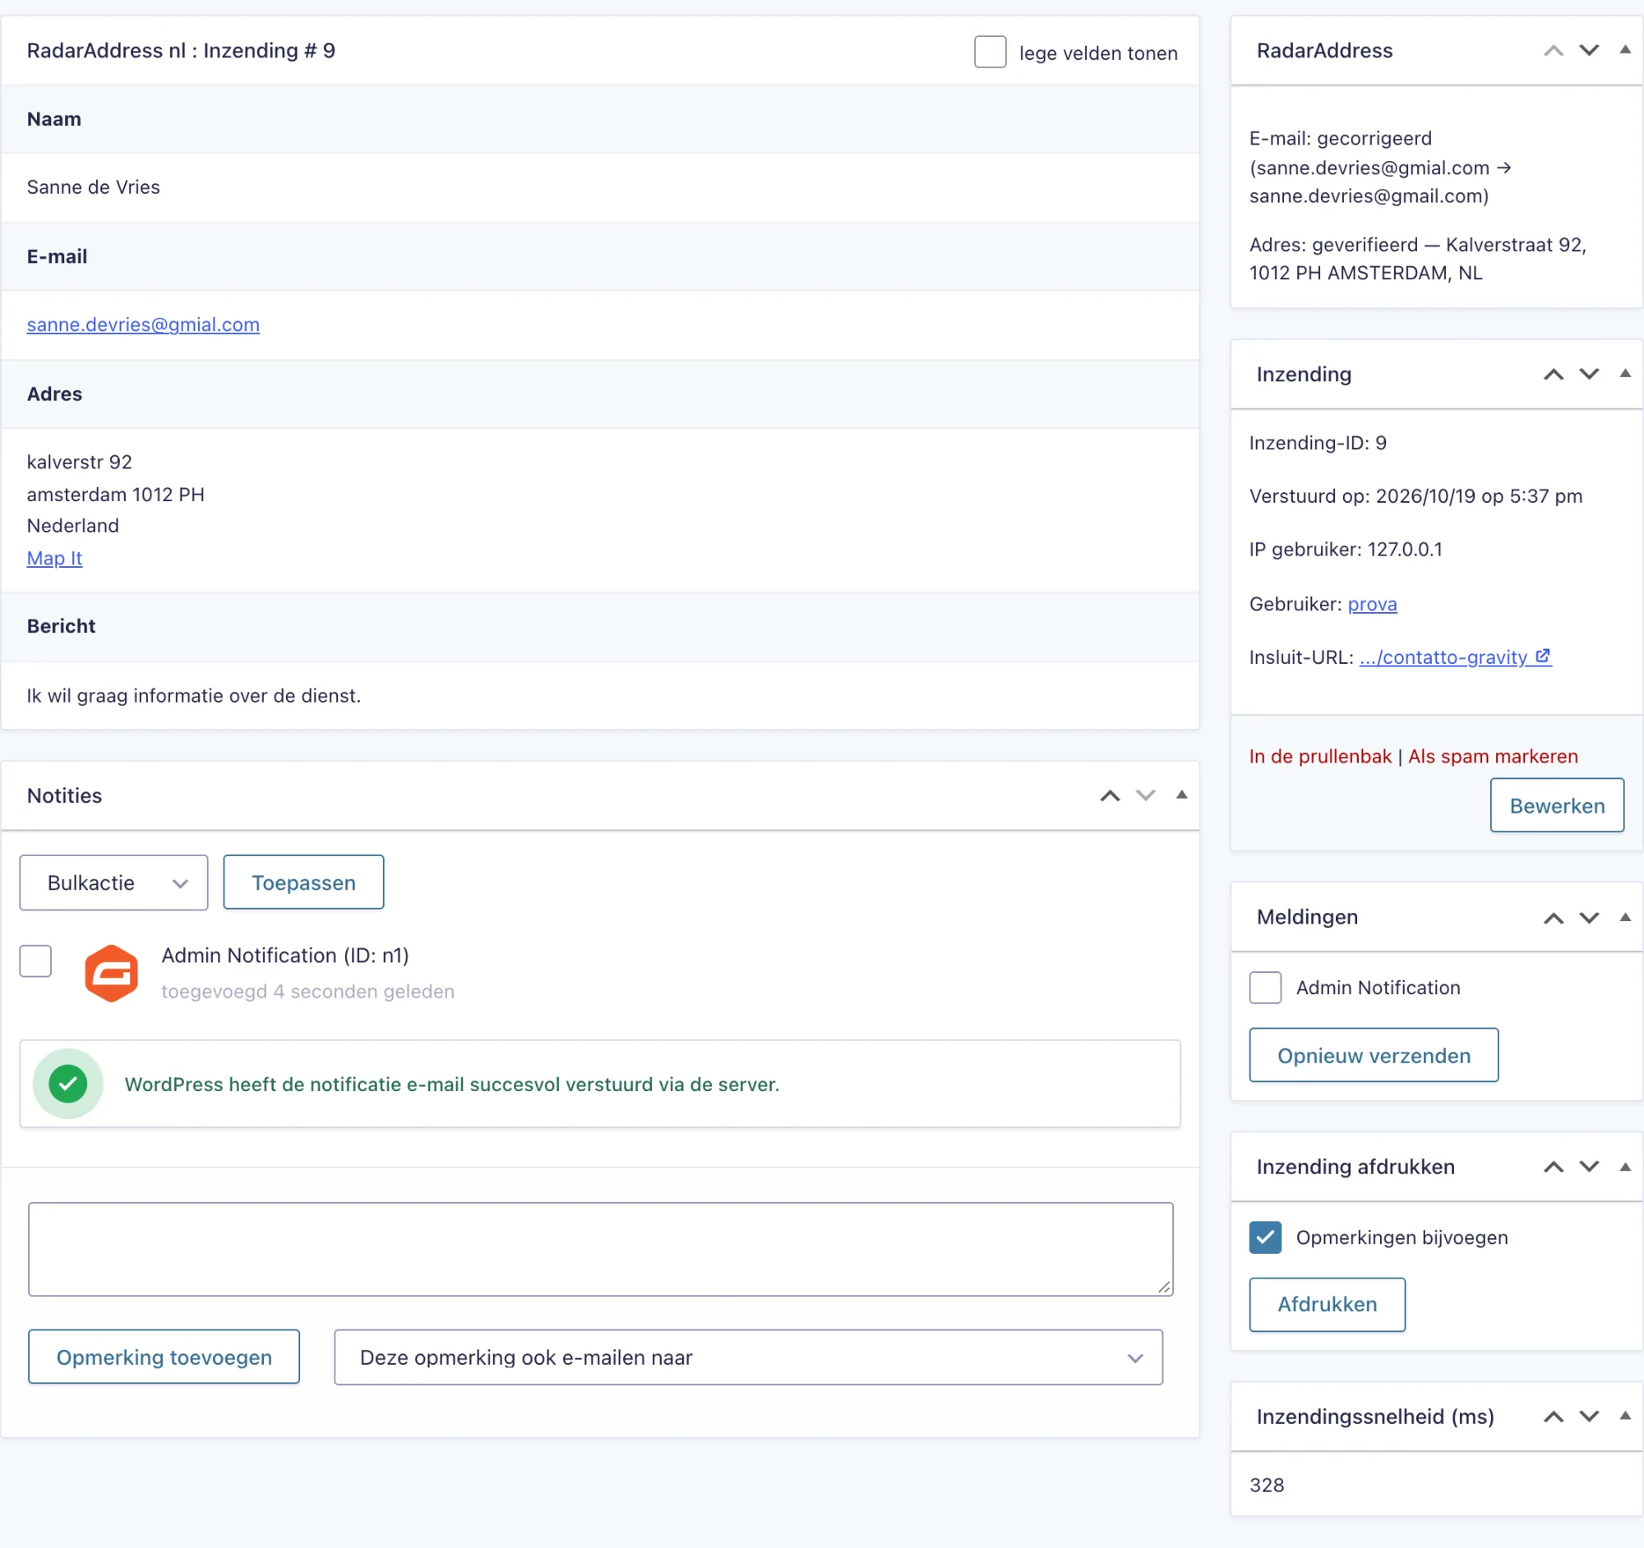Screen dimensions: 1644x1548
Task: Collapse the Notities panel with triangle toggle
Action: [1181, 796]
